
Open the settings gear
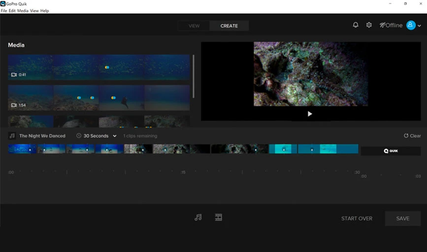[369, 25]
